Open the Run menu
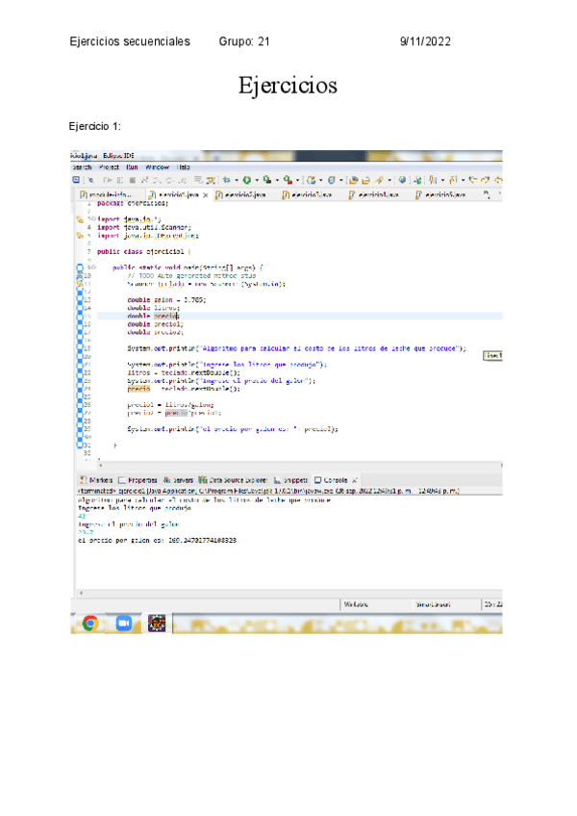Viewport: 577px width, 816px height. point(130,166)
